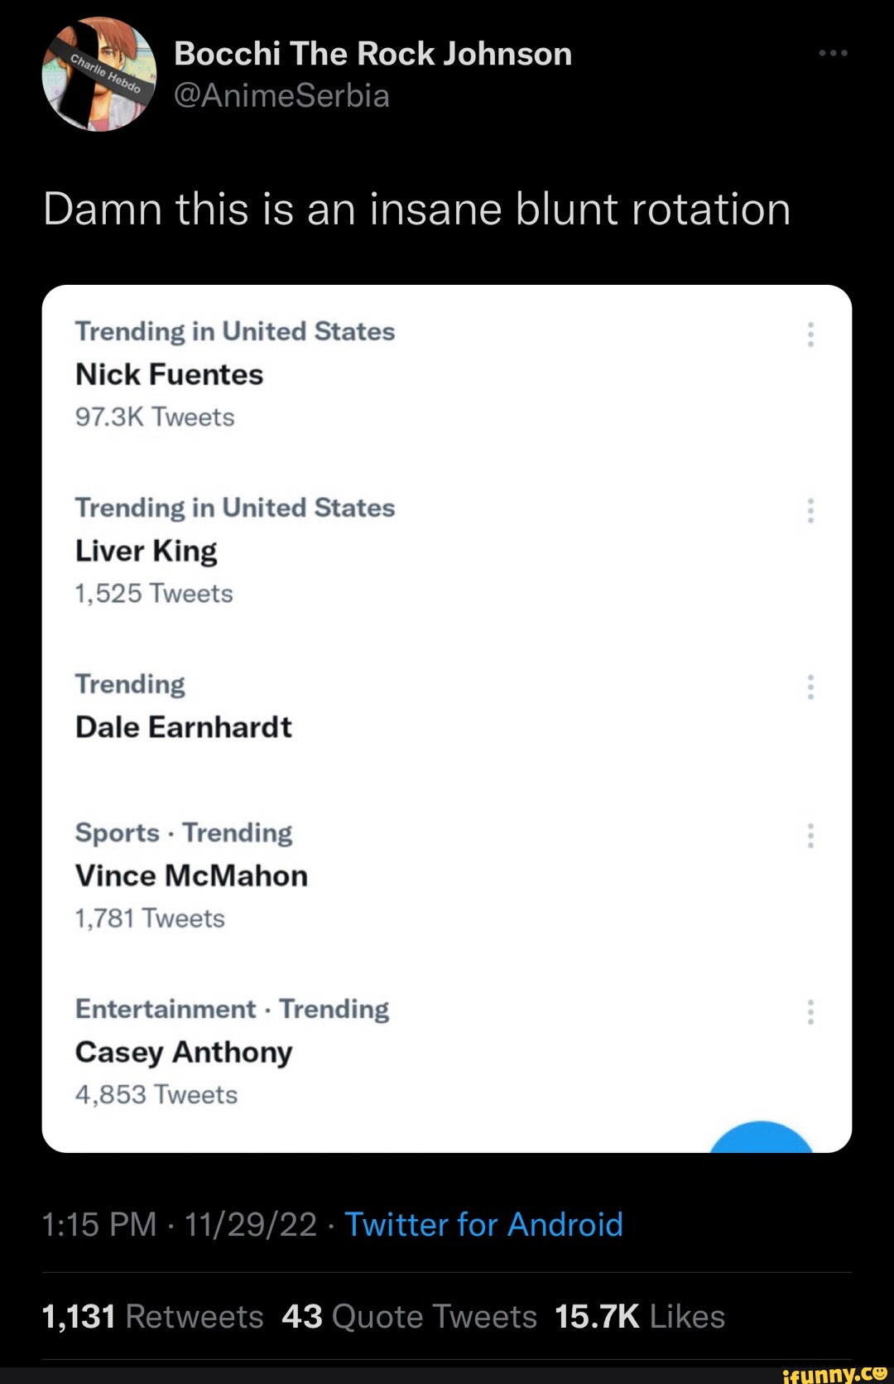Select the Dale Earnhardt trending topic
The width and height of the screenshot is (894, 1384).
184,727
